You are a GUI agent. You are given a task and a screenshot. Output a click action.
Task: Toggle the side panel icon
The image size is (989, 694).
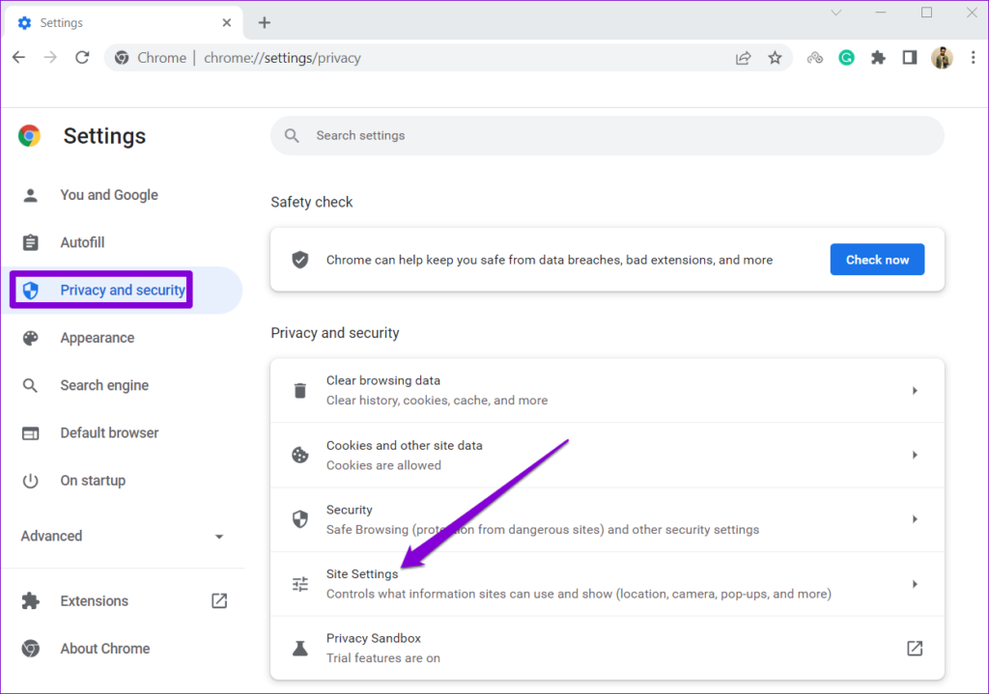(x=910, y=58)
